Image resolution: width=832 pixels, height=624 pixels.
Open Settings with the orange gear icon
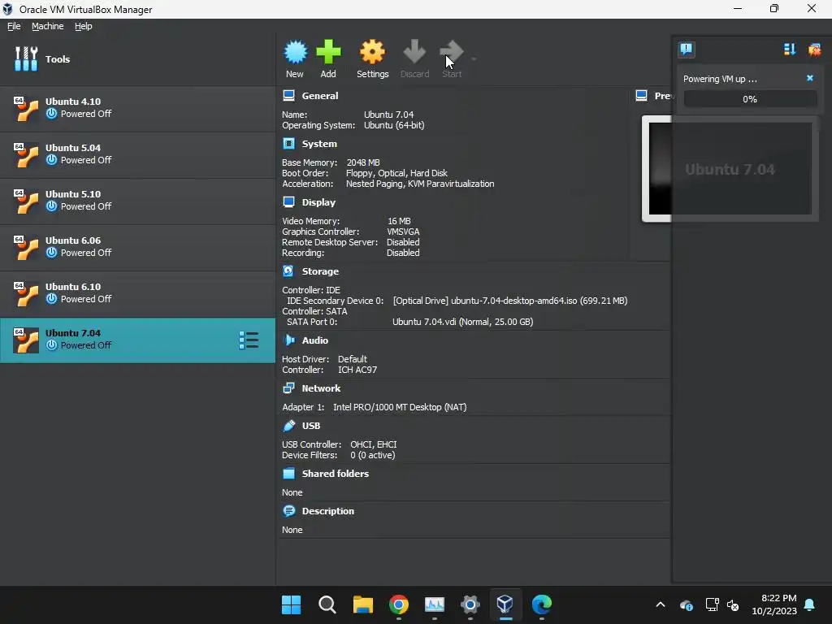372,52
